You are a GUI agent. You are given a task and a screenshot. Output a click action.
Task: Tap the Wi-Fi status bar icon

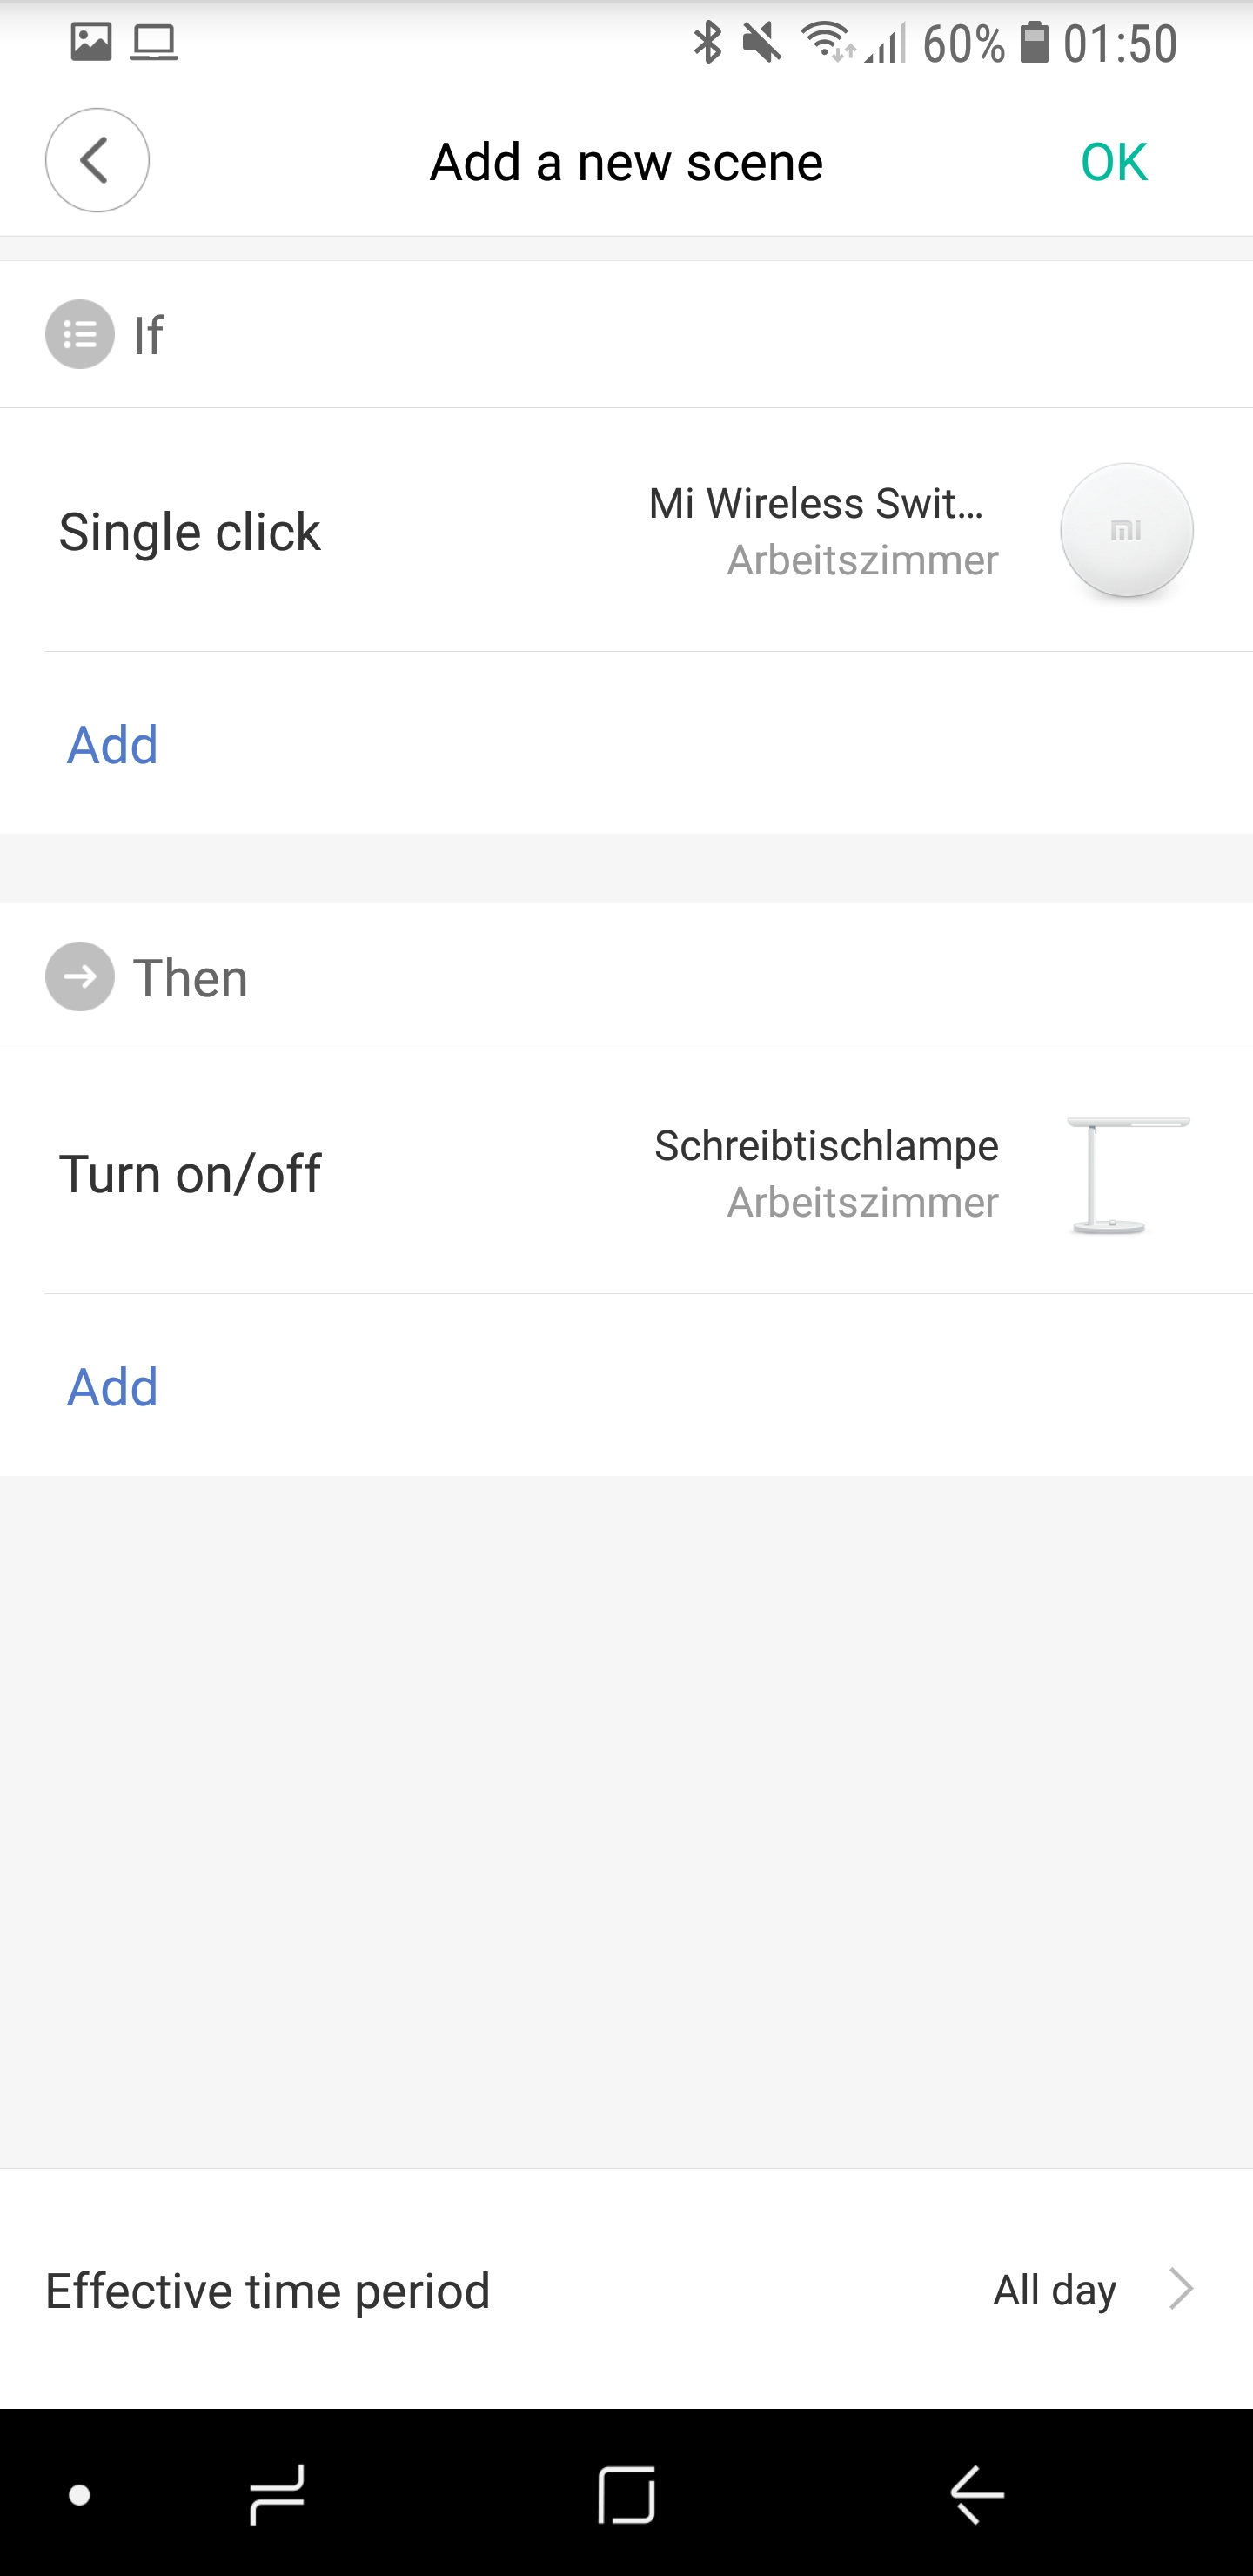click(x=826, y=42)
